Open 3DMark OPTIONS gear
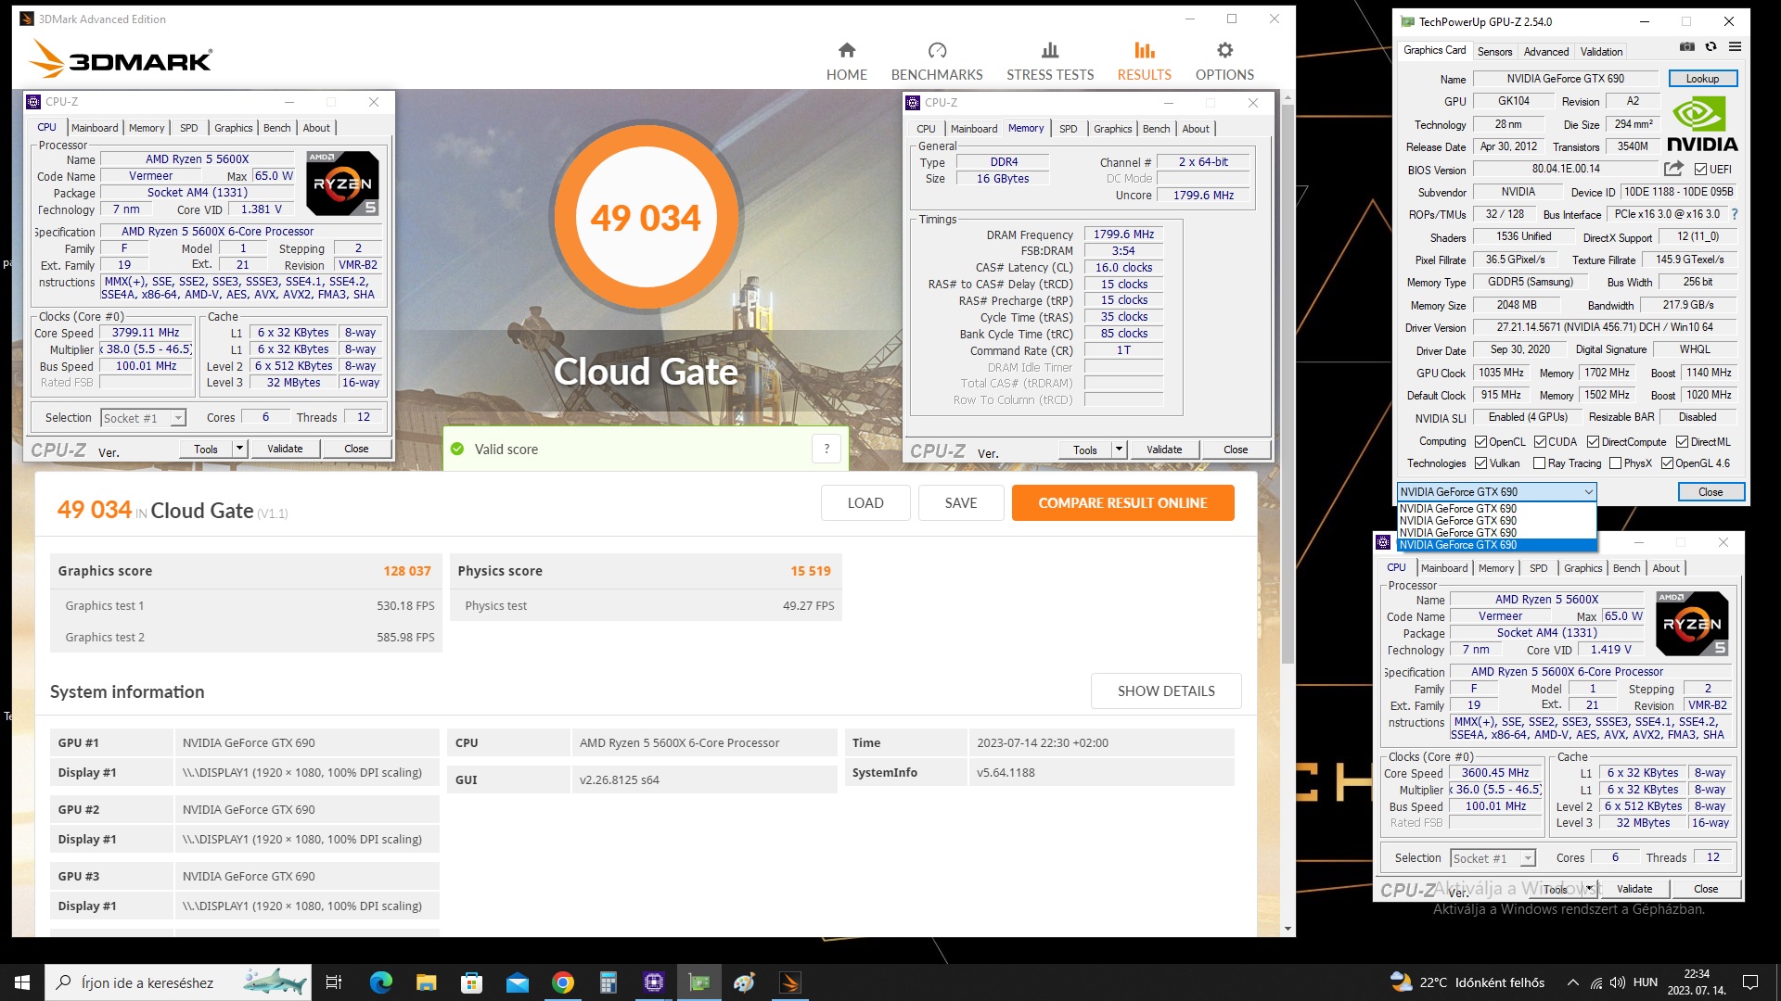The width and height of the screenshot is (1781, 1001). 1224,61
